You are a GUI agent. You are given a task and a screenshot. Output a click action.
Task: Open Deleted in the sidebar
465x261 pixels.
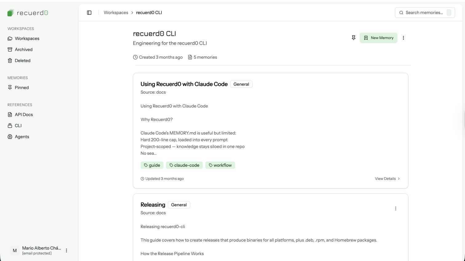click(39, 60)
